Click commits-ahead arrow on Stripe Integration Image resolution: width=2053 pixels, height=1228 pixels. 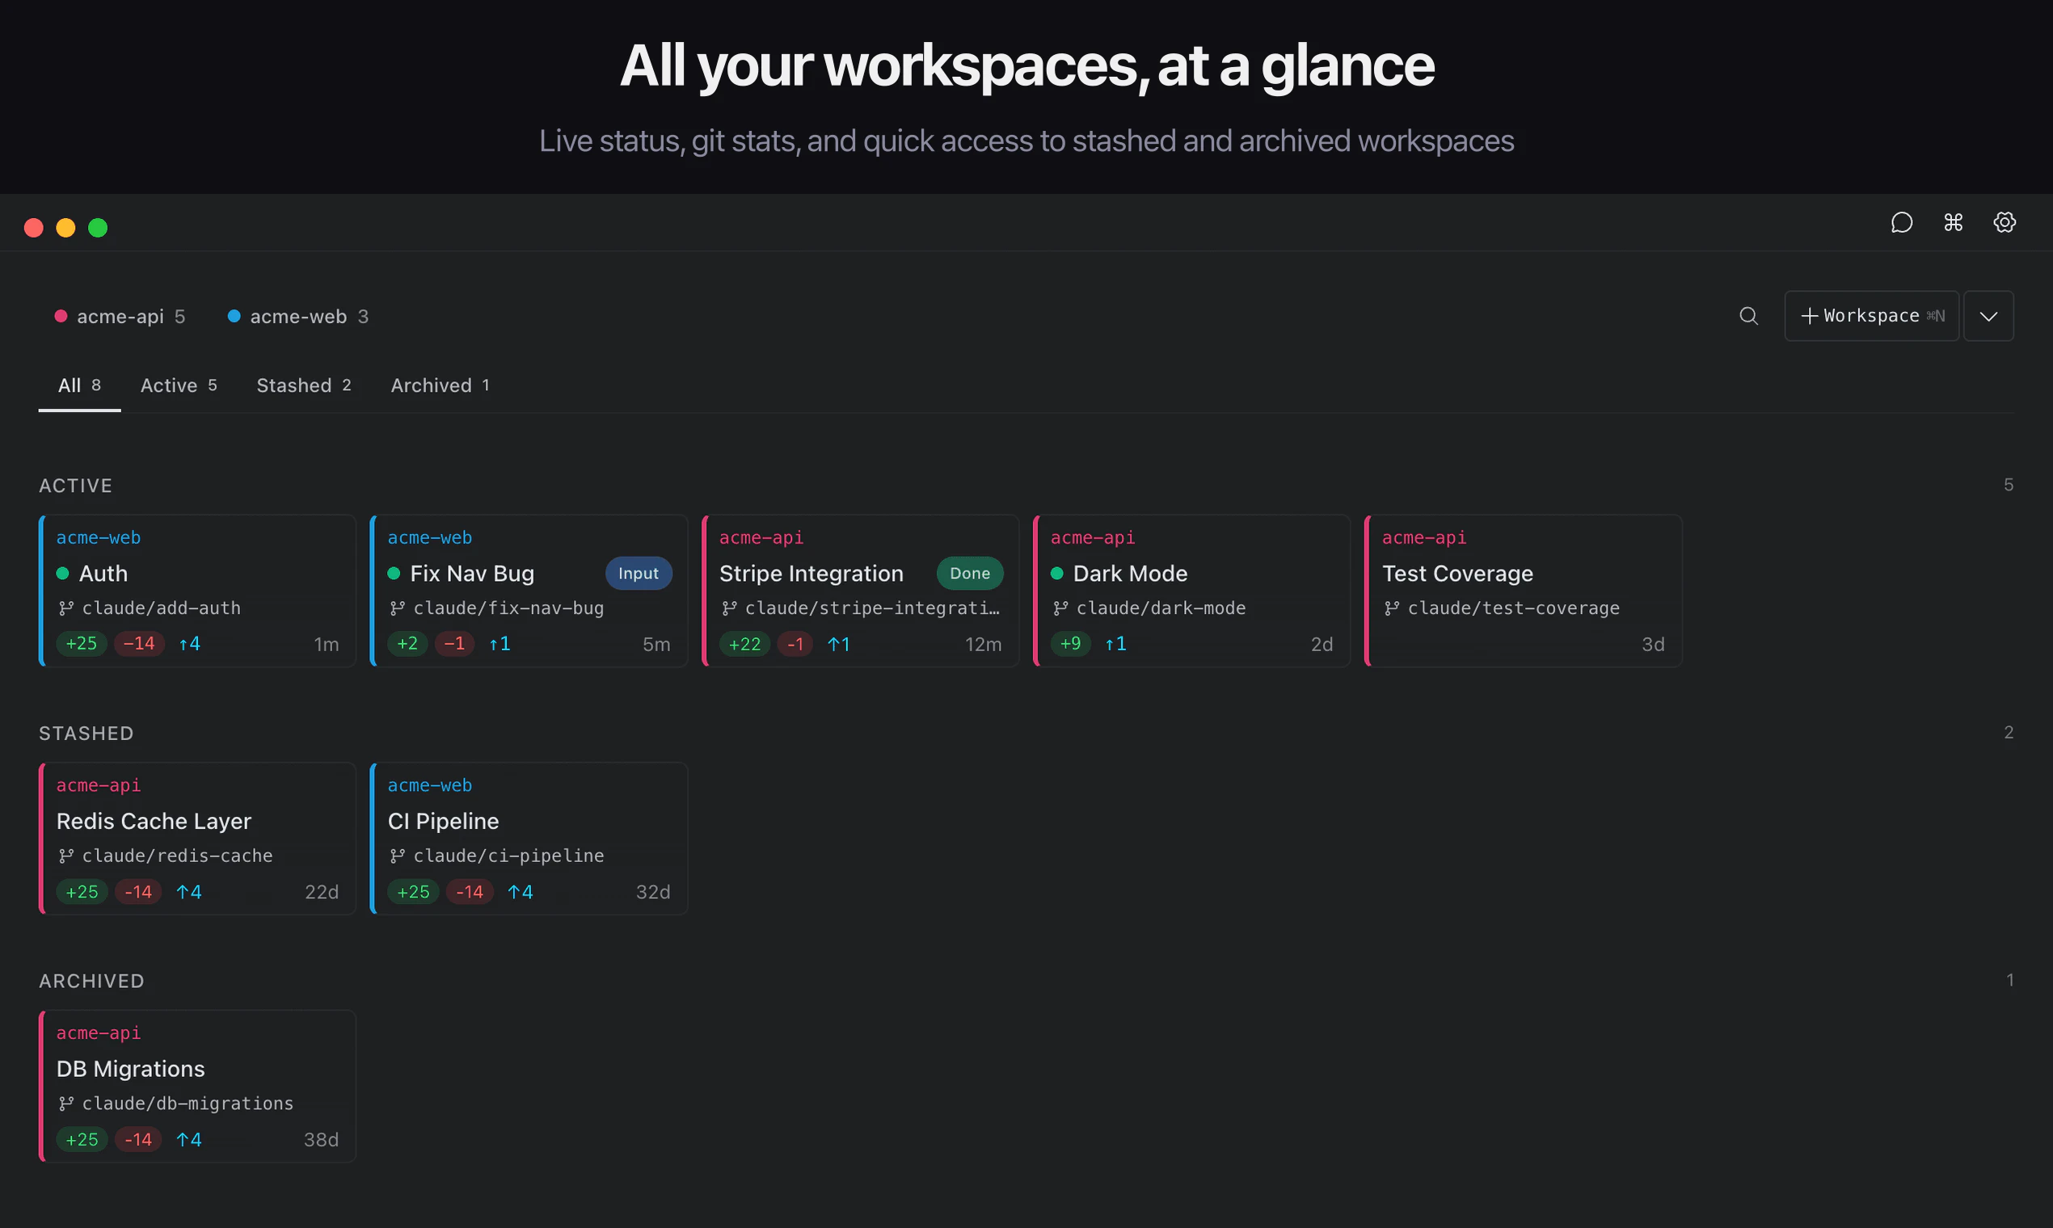[839, 645]
